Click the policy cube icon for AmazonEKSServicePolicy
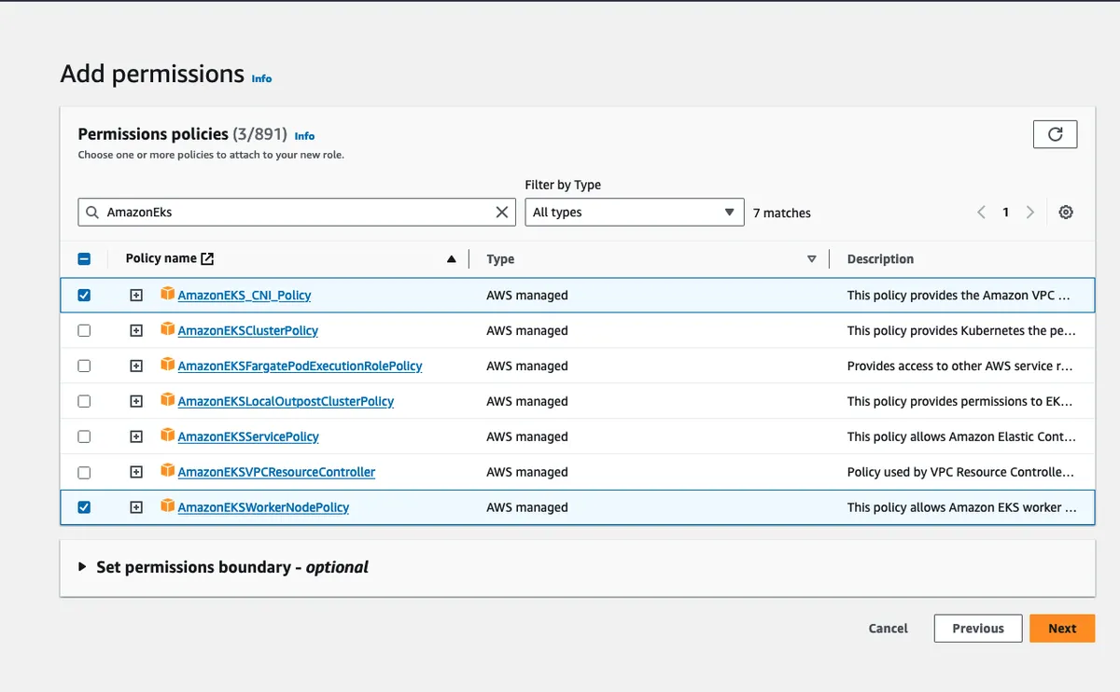Image resolution: width=1120 pixels, height=692 pixels. coord(168,436)
